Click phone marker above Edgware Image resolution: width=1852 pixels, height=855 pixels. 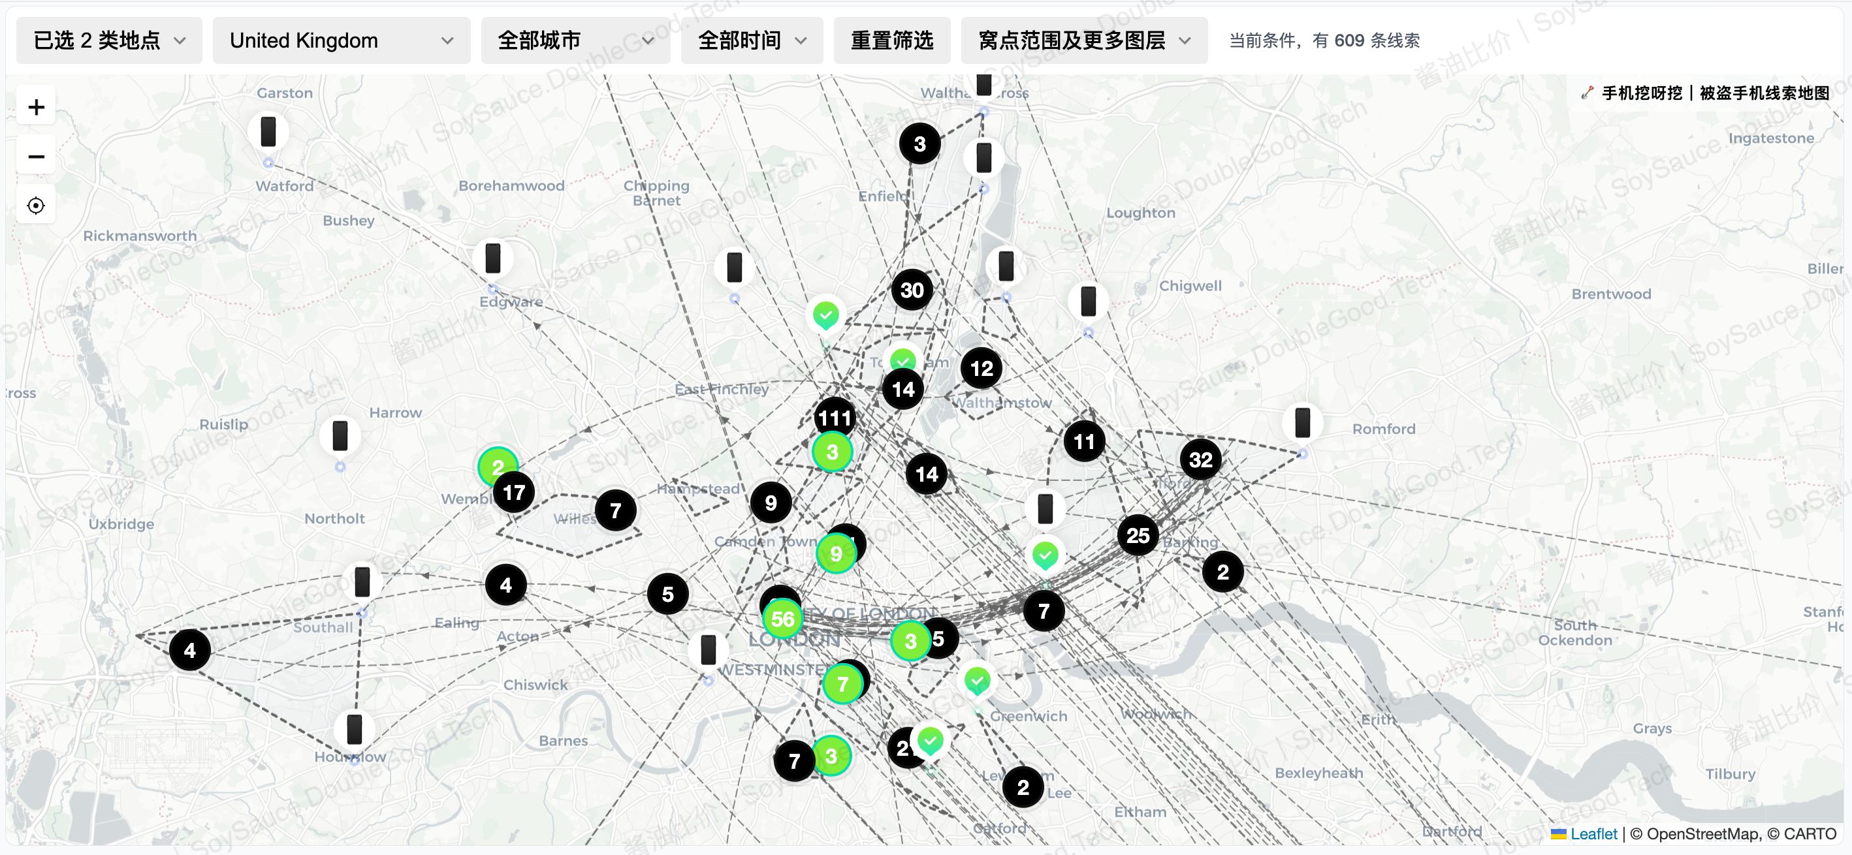pyautogui.click(x=492, y=258)
